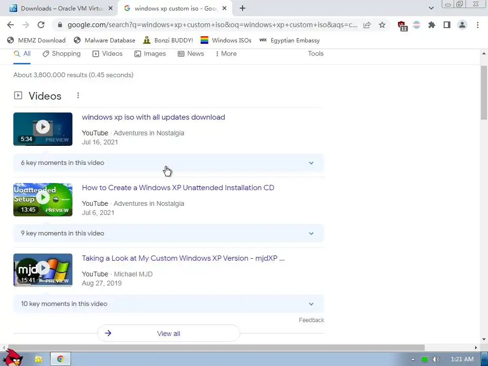Screen dimensions: 488x366
Task: Switch to News results
Action: [x=191, y=53]
